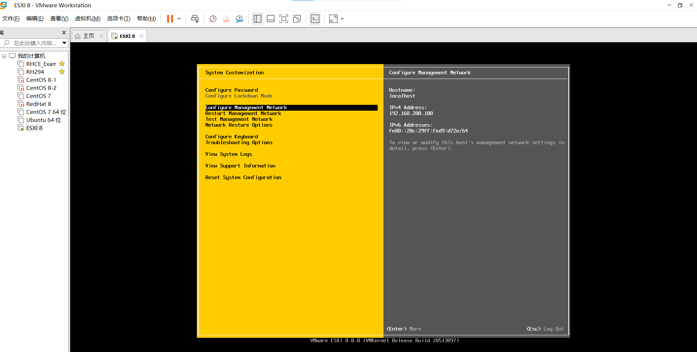
Task: Select 我的计算机 in the library tree
Action: pyautogui.click(x=31, y=56)
